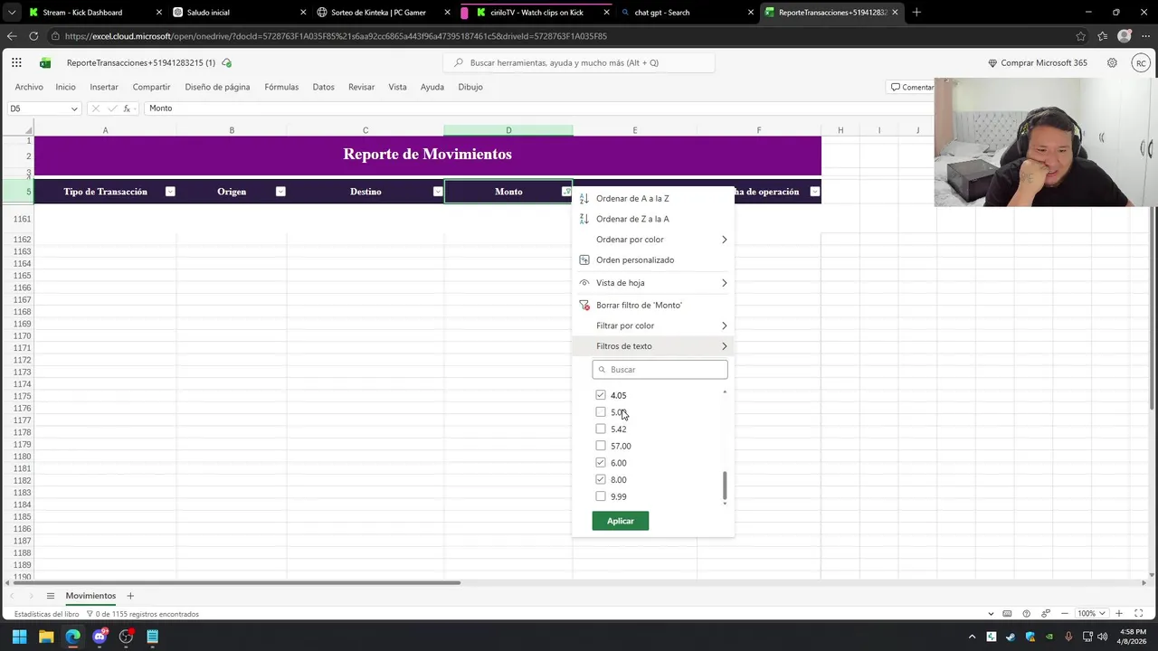Open the Fórmulas ribbon tab
The height and width of the screenshot is (651, 1158).
(x=281, y=87)
